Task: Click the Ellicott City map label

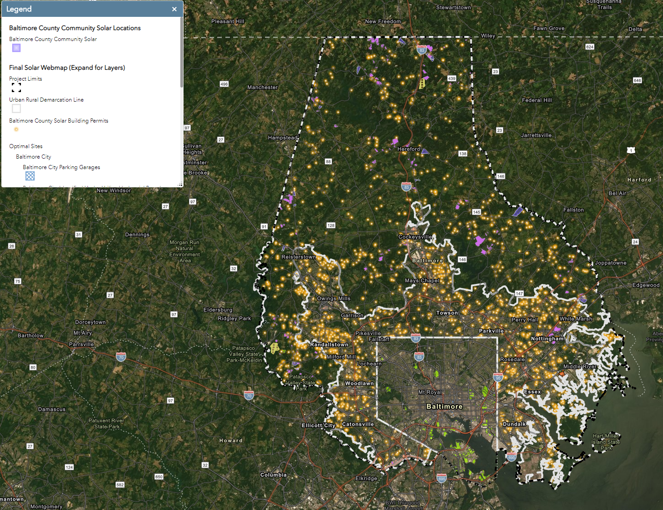Action: 319,426
